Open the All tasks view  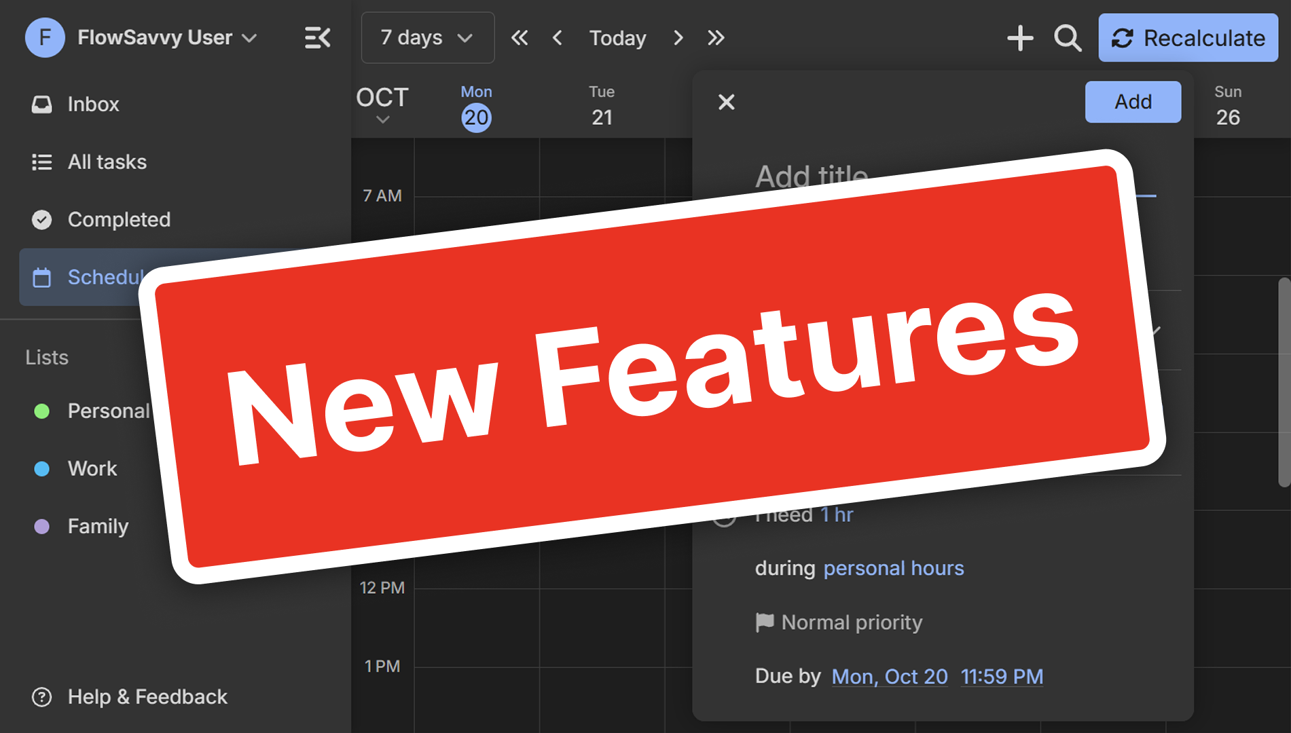tap(107, 162)
